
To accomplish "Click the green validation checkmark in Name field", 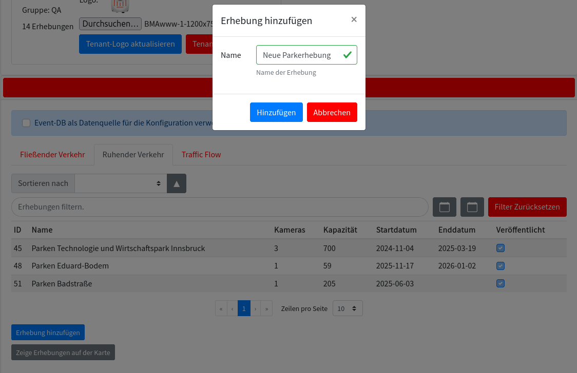I will [348, 55].
